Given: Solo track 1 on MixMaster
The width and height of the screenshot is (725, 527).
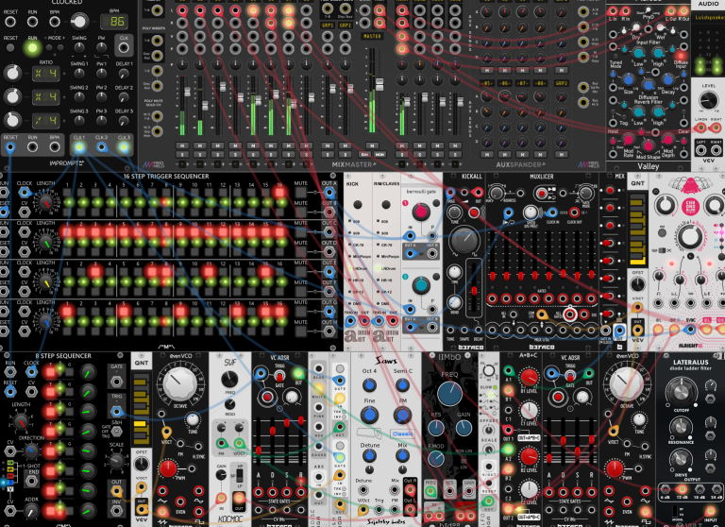Looking at the screenshot, I should [182, 154].
